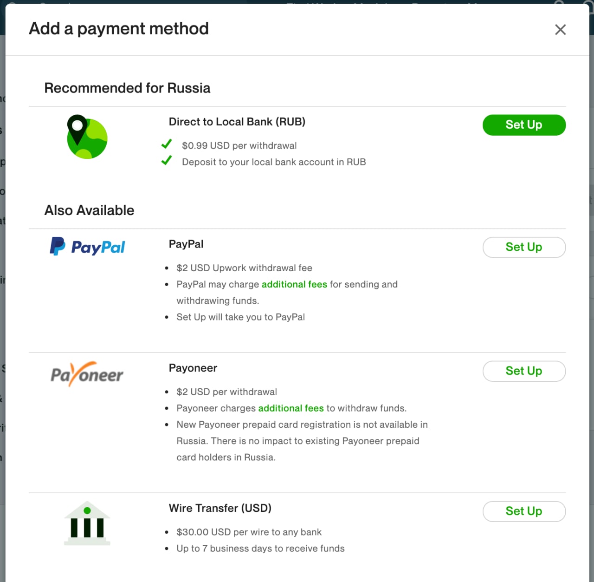Click the Recommended for Russia heading

127,88
